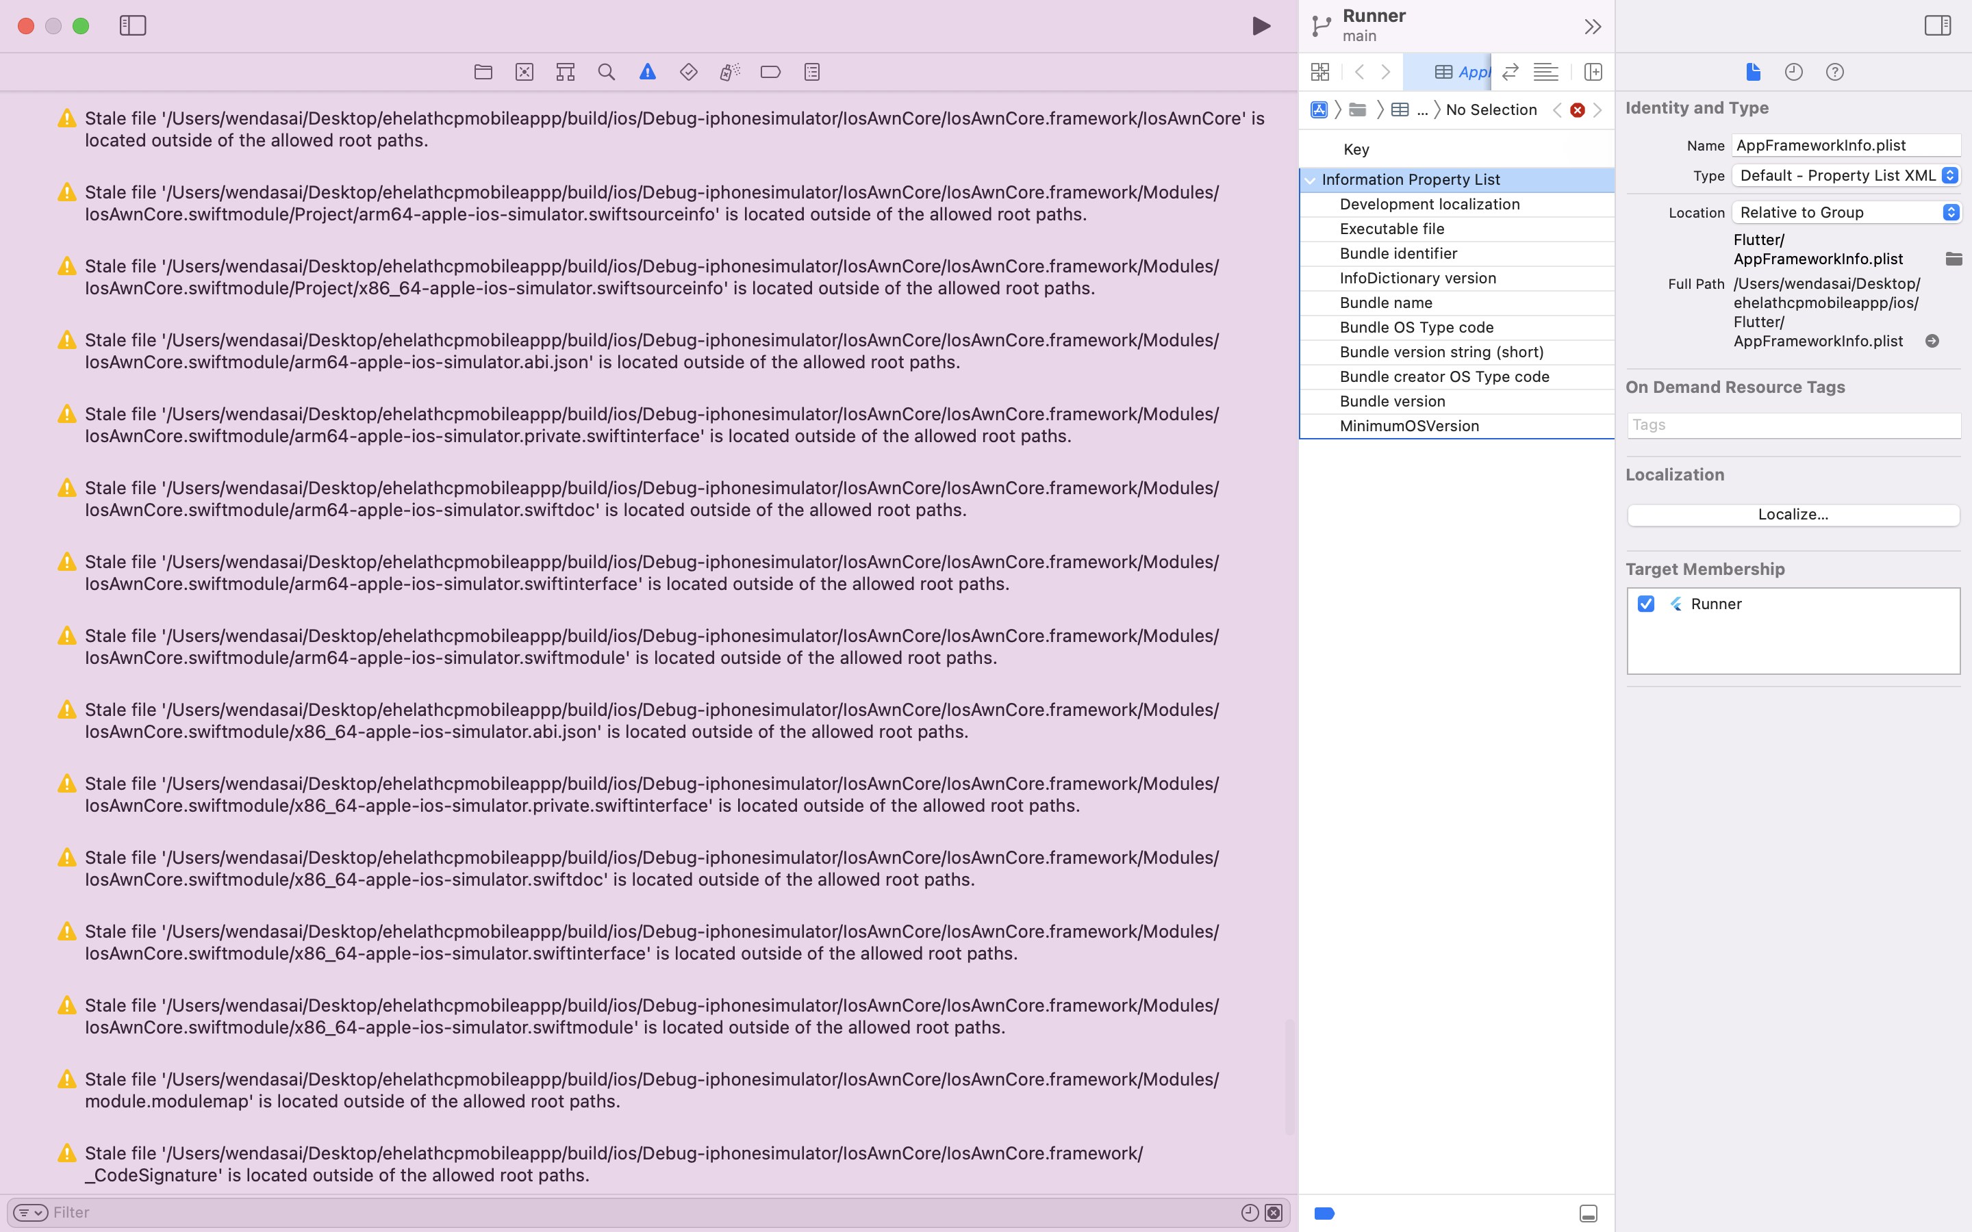Dismiss the error icon in the jump bar
1972x1232 pixels.
1577,110
